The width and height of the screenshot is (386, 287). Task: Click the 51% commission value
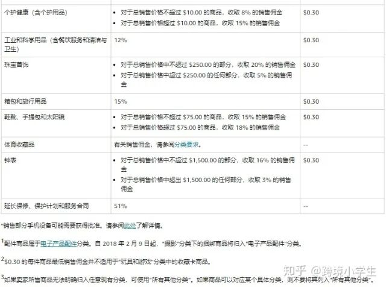121,206
